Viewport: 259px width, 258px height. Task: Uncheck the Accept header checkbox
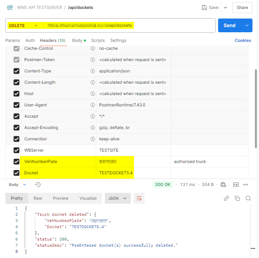[16, 116]
